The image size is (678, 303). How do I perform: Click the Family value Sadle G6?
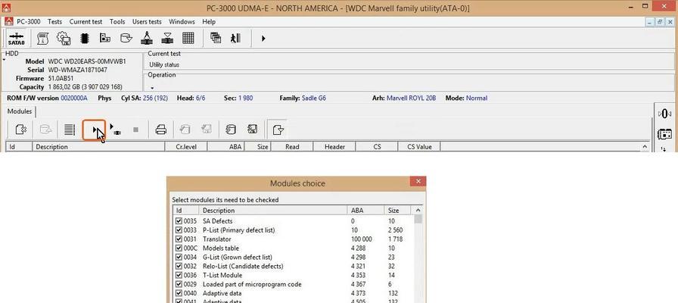click(314, 98)
